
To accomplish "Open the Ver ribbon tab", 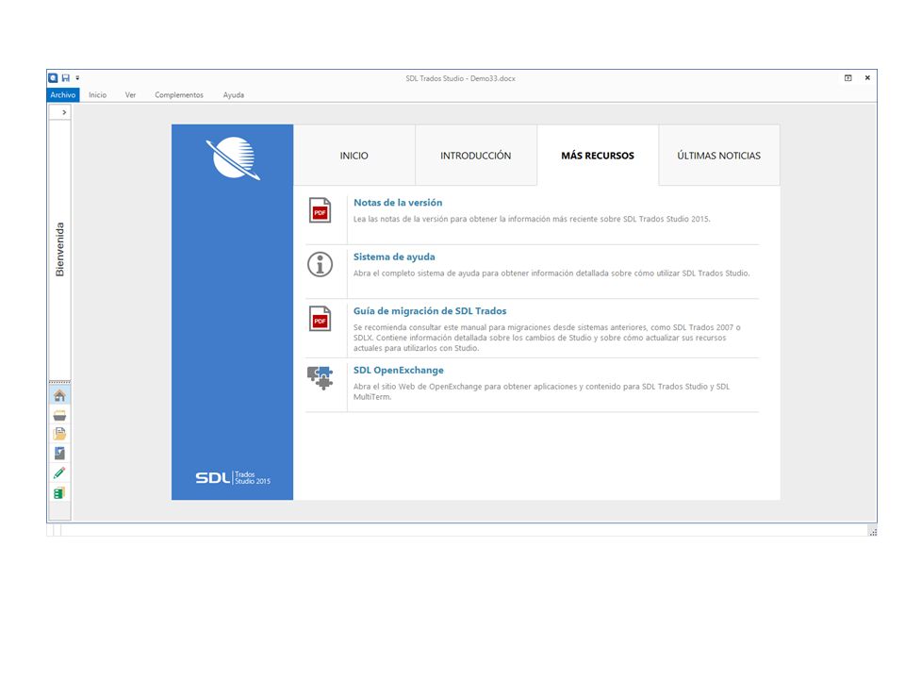I will click(130, 94).
